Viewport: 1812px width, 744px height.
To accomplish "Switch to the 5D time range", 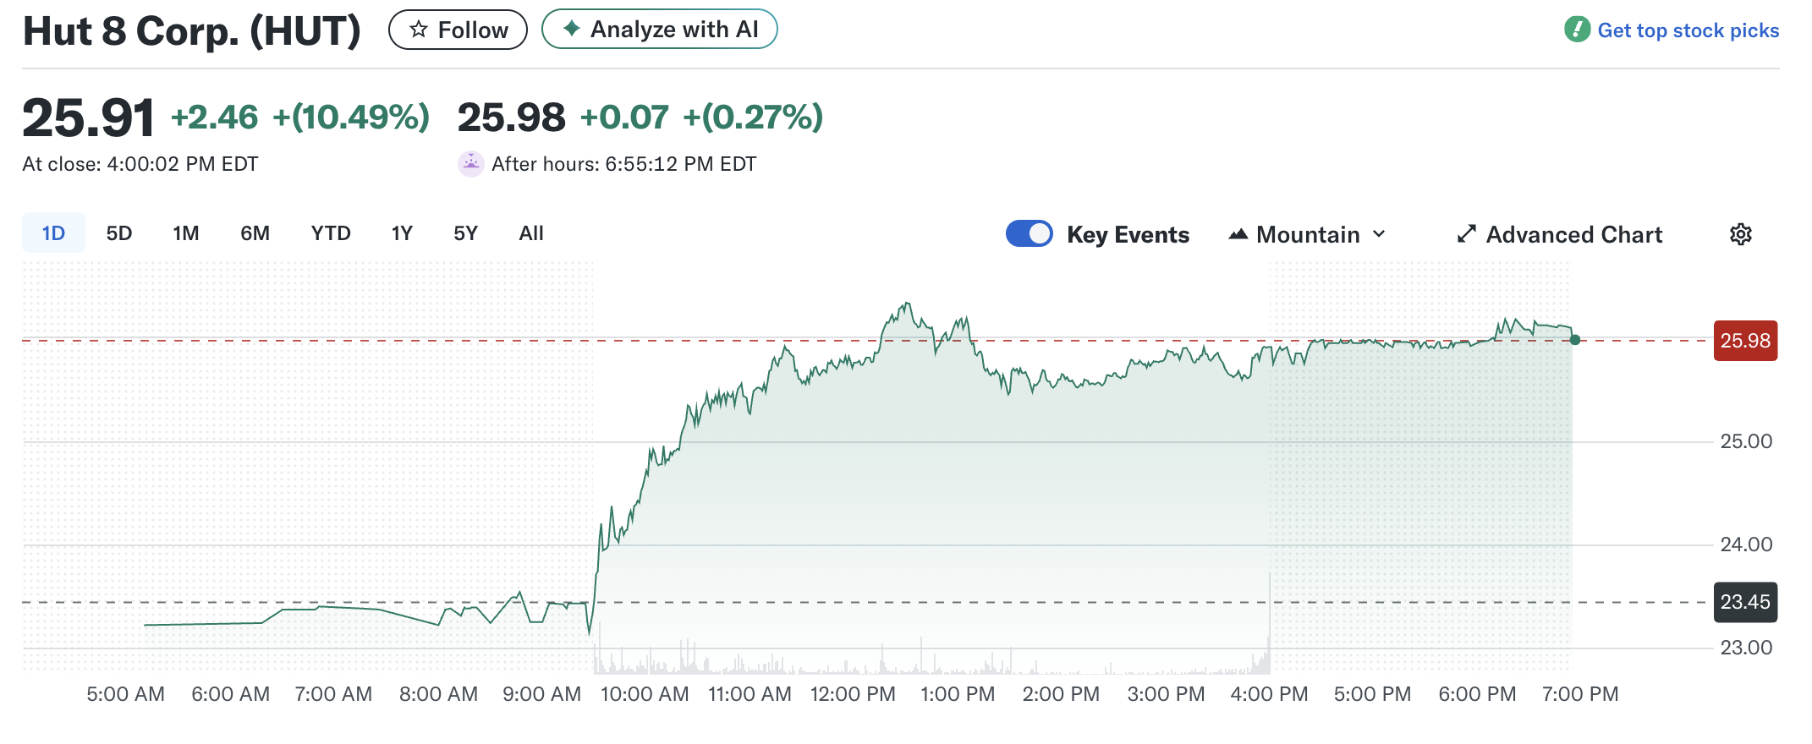I will [119, 233].
